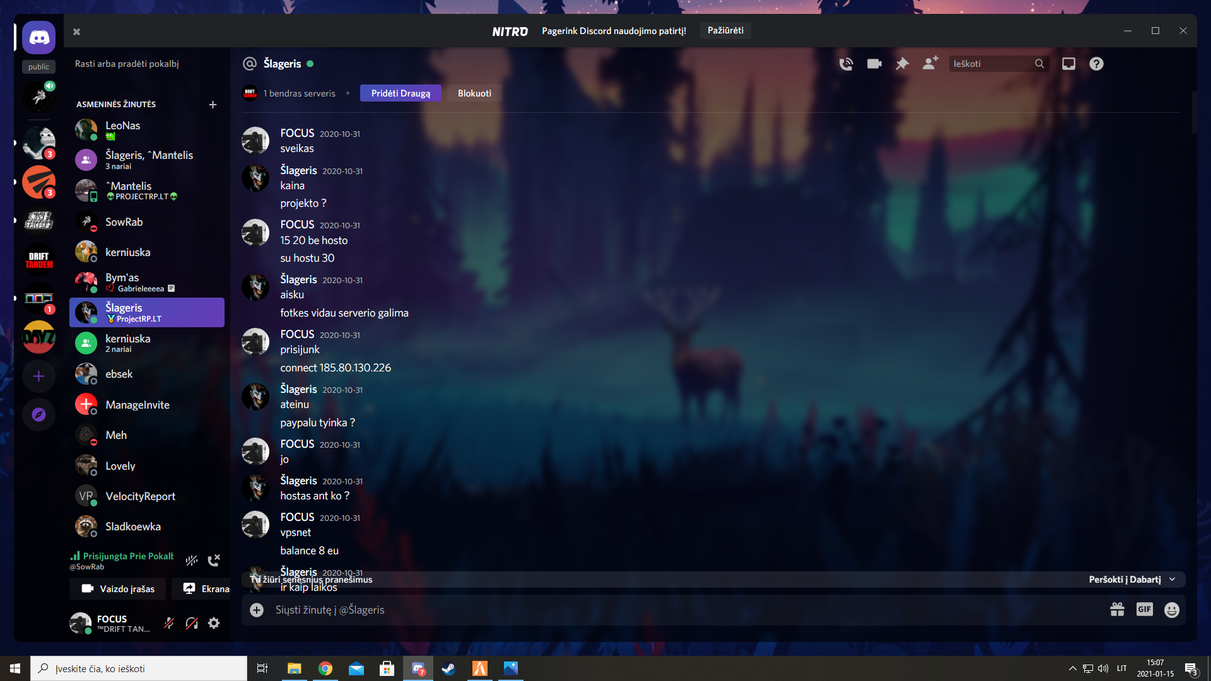Screen dimensions: 1211x681
Task: Open Chrome from the taskbar
Action: coord(325,668)
